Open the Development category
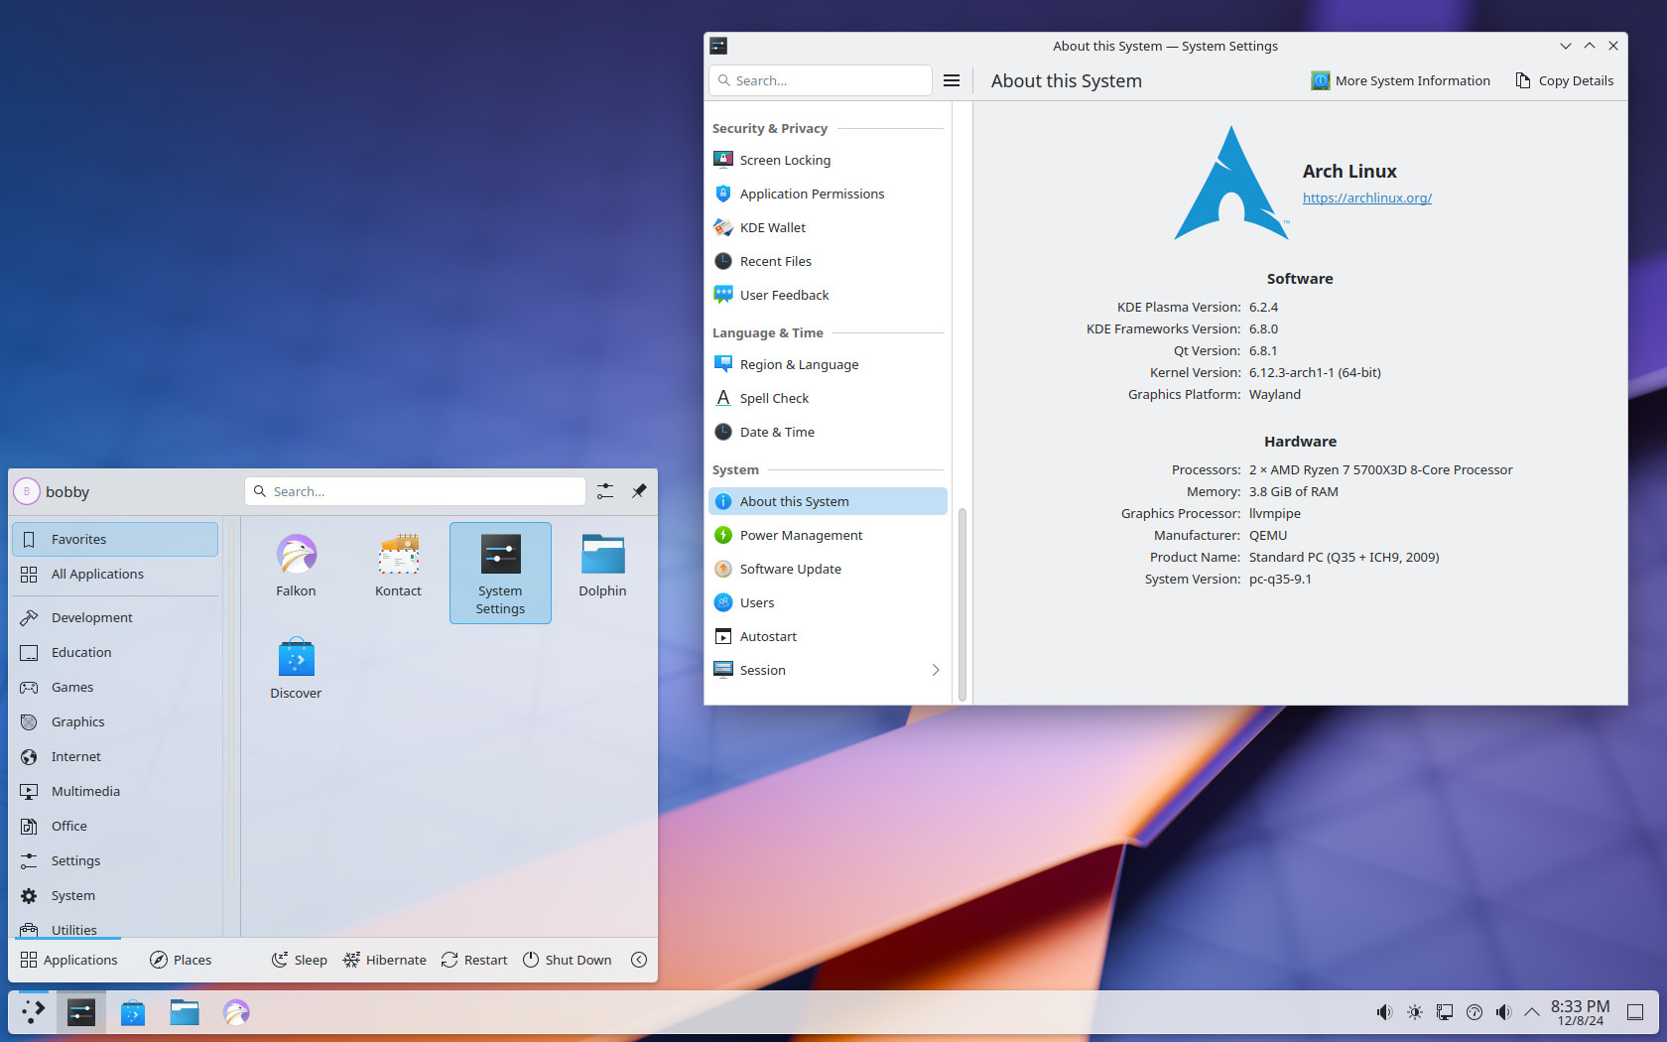 [x=115, y=617]
